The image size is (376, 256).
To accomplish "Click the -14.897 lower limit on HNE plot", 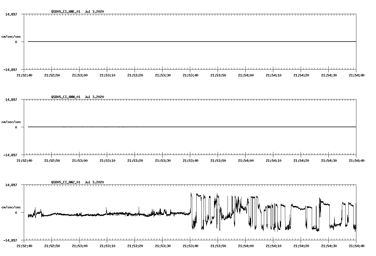I will [x=10, y=70].
